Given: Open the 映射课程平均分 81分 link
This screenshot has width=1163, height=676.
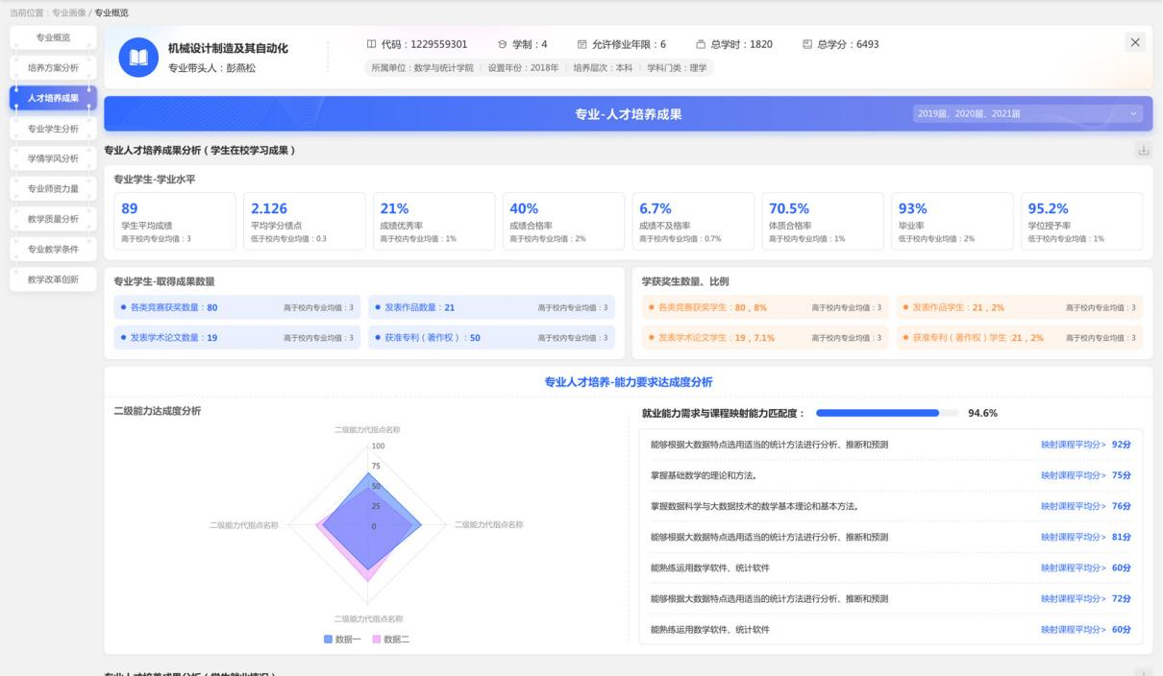Looking at the screenshot, I should point(1085,537).
